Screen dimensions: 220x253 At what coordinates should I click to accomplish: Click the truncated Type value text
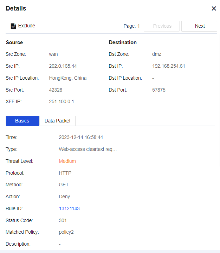pyautogui.click(x=88, y=149)
